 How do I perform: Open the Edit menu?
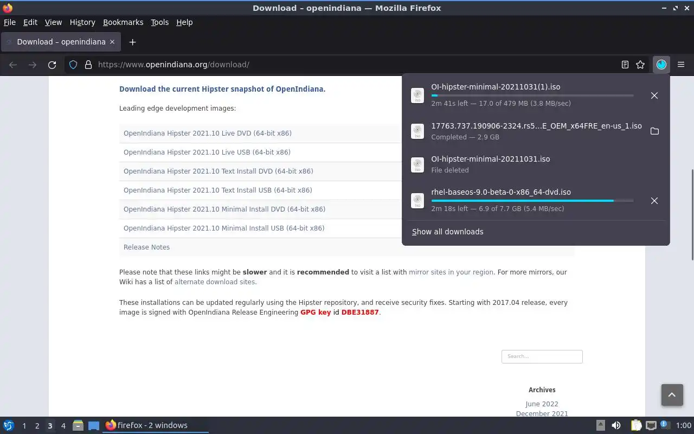[x=30, y=22]
